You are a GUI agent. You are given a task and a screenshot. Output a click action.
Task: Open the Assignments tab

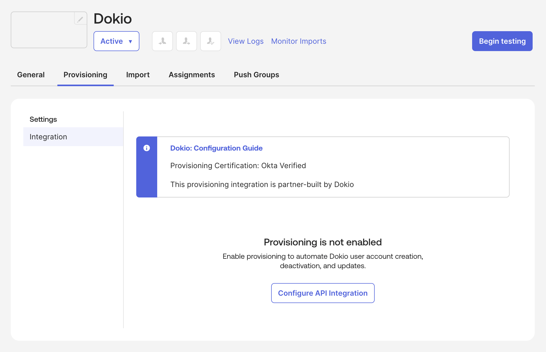(x=192, y=75)
